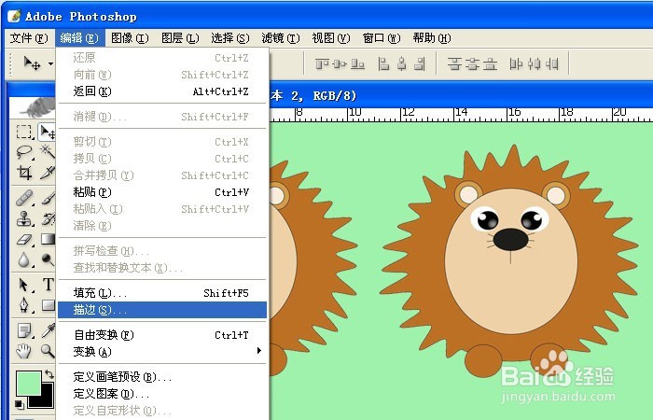Select the Rectangular Marquee tool
The width and height of the screenshot is (653, 420).
[24, 132]
